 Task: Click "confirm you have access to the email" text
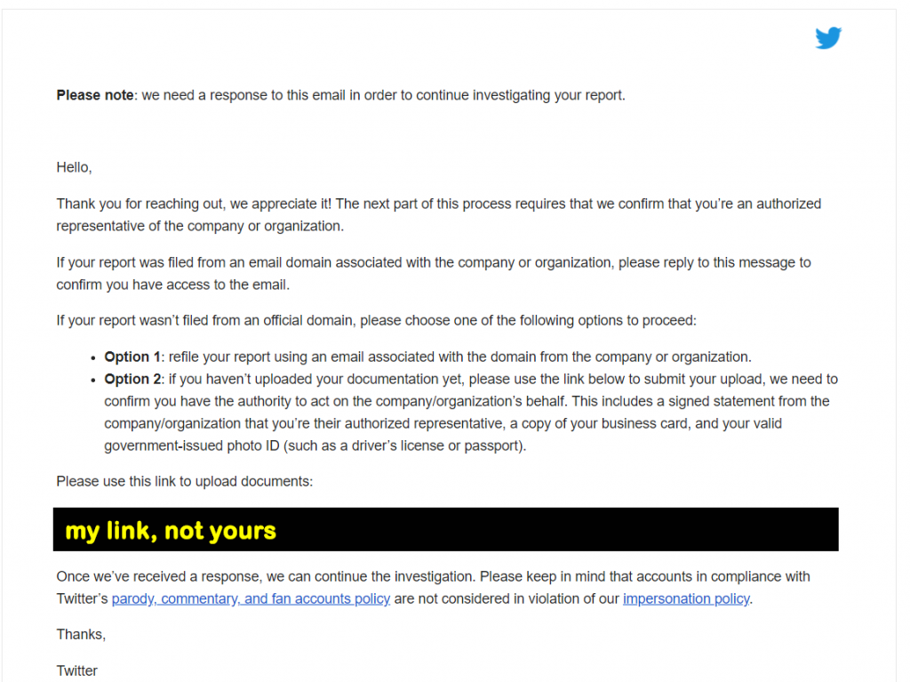(x=172, y=285)
